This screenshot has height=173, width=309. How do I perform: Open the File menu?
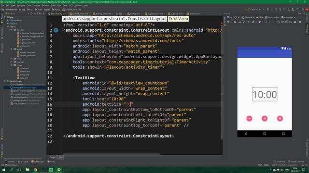(2, 5)
